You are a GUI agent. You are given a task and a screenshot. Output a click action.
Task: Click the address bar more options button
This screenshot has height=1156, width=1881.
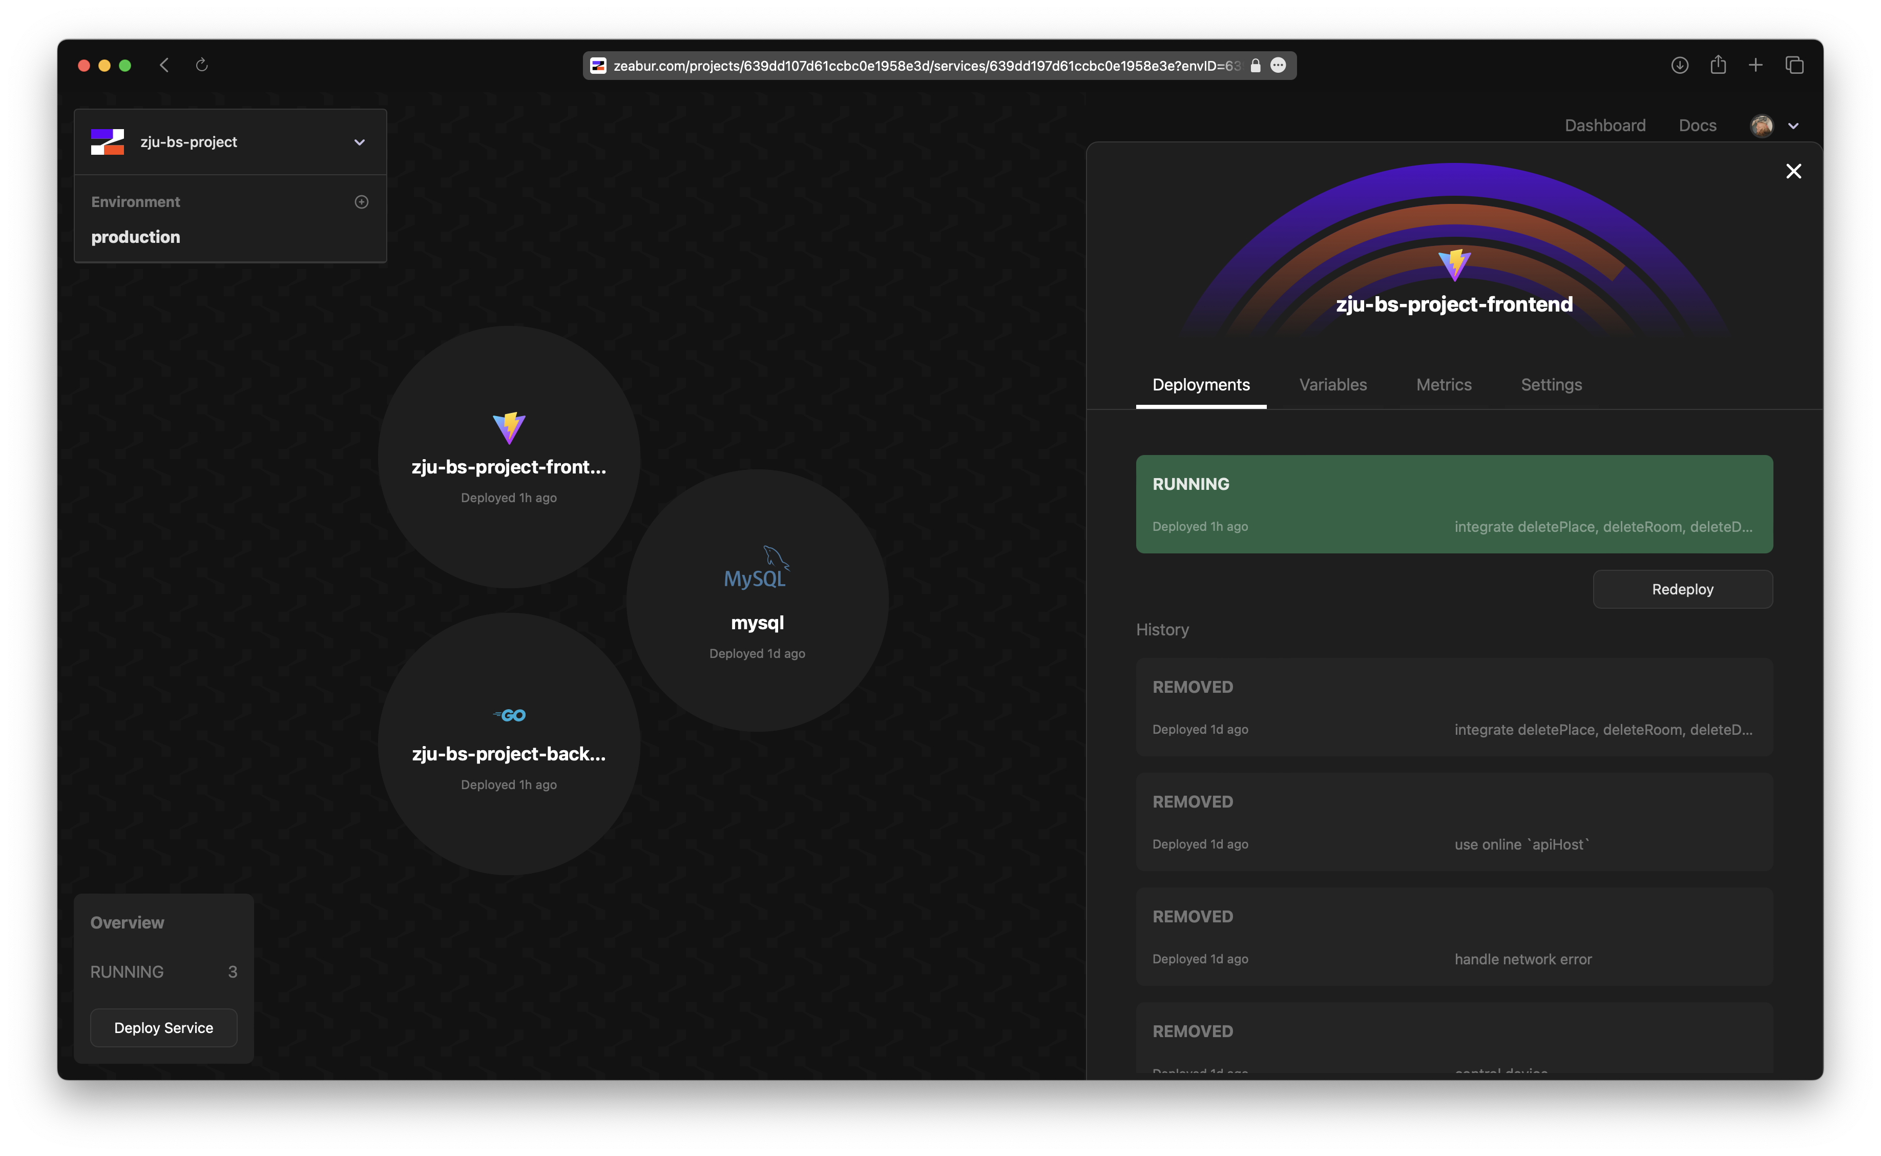(1278, 65)
